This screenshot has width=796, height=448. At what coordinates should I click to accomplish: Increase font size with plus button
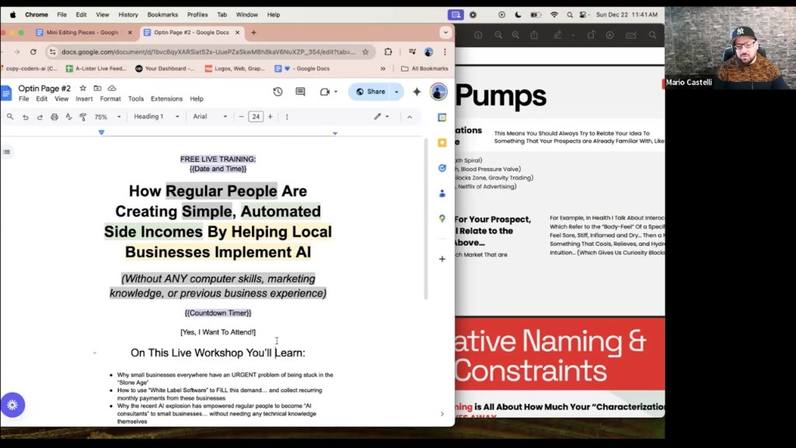point(271,117)
